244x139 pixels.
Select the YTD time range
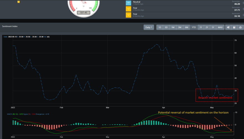click(194, 27)
